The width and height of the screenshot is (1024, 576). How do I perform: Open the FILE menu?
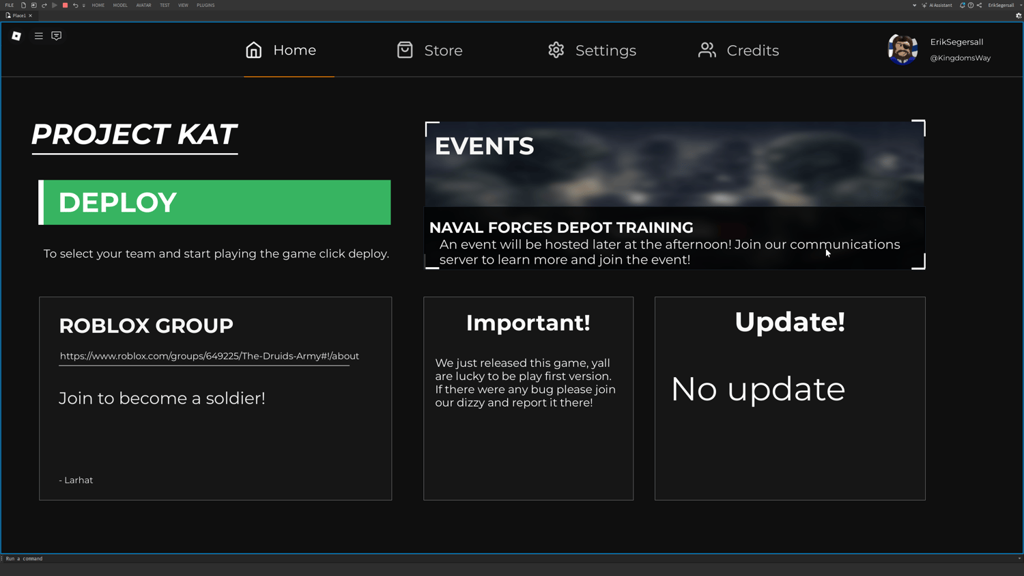coord(10,5)
